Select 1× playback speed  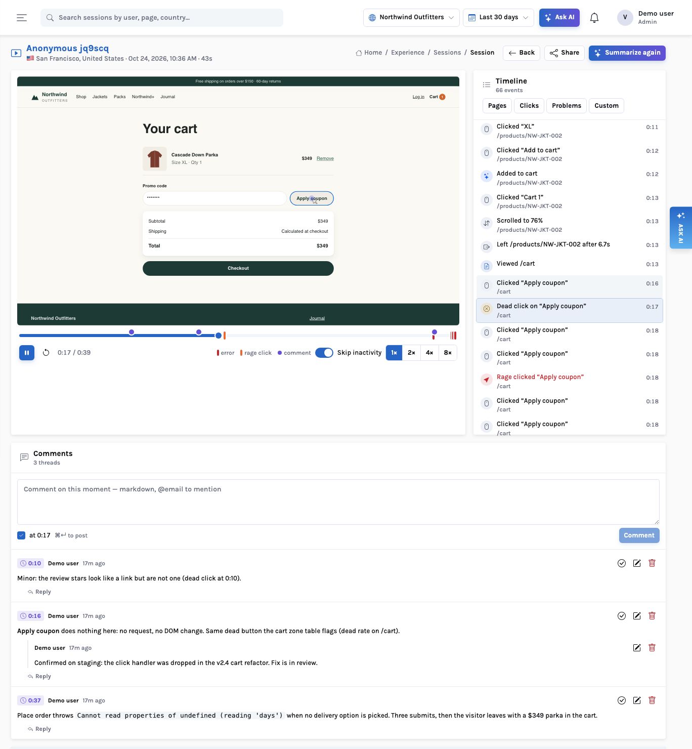394,353
